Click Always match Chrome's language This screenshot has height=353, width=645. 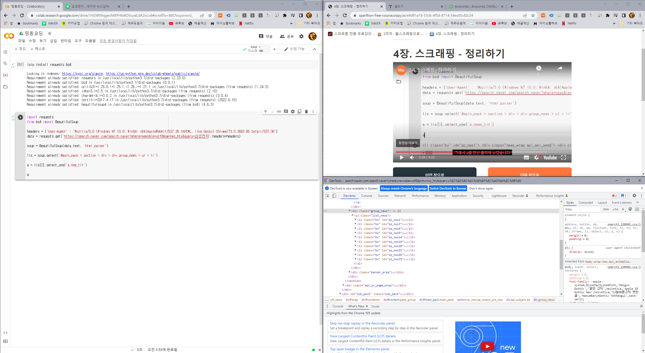coord(404,188)
